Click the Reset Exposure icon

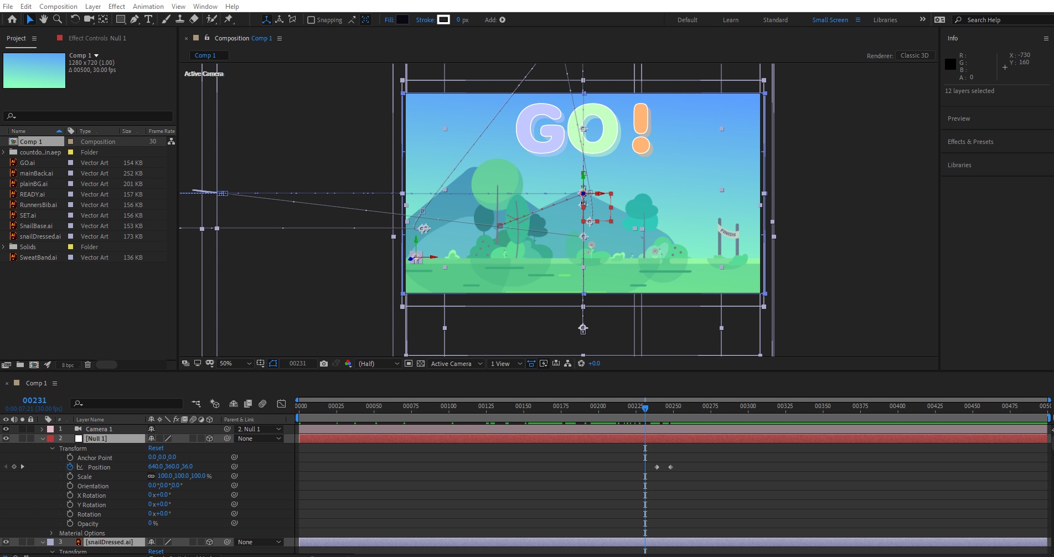(581, 364)
